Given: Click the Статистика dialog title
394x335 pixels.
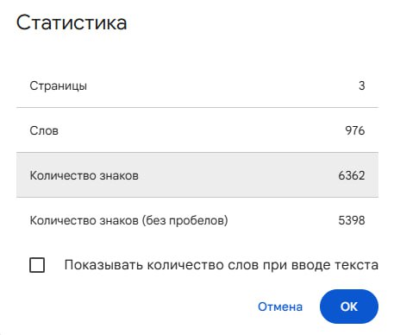Looking at the screenshot, I should click(72, 22).
